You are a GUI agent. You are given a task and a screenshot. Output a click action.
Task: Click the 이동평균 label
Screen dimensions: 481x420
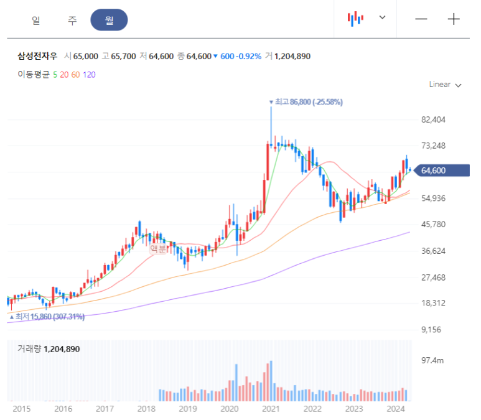(34, 74)
